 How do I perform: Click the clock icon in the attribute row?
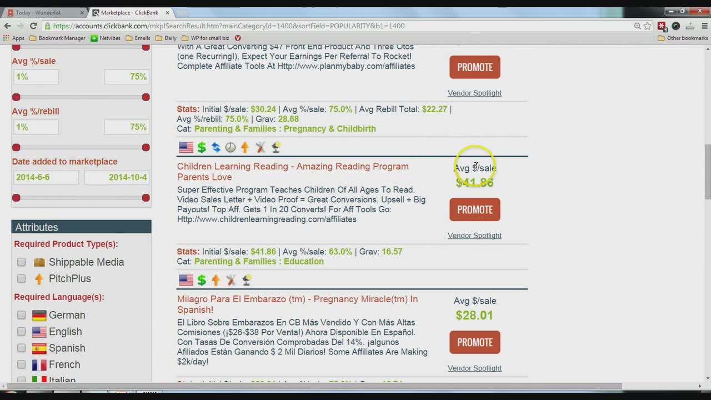[x=230, y=147]
